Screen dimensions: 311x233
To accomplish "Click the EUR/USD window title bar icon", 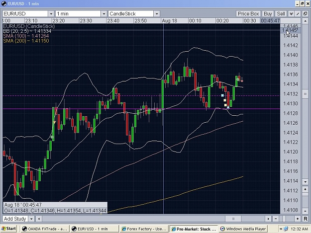I will point(3,3).
